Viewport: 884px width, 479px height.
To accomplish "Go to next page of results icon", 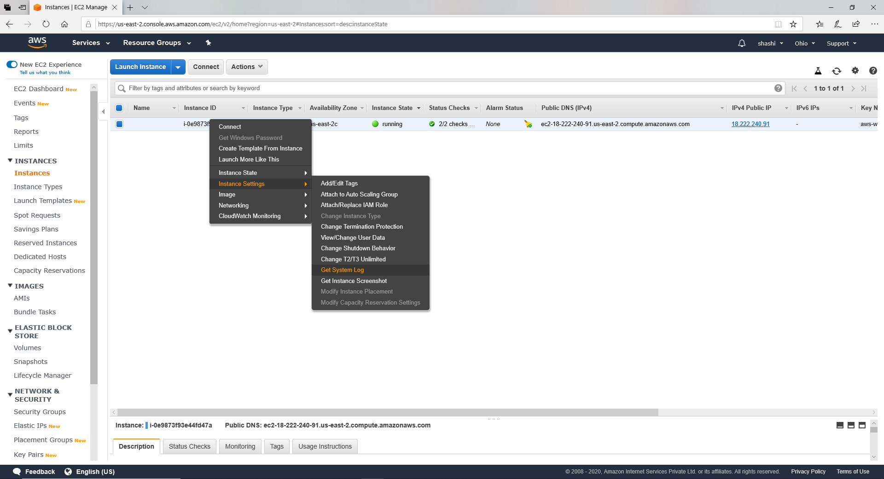I will coord(853,88).
